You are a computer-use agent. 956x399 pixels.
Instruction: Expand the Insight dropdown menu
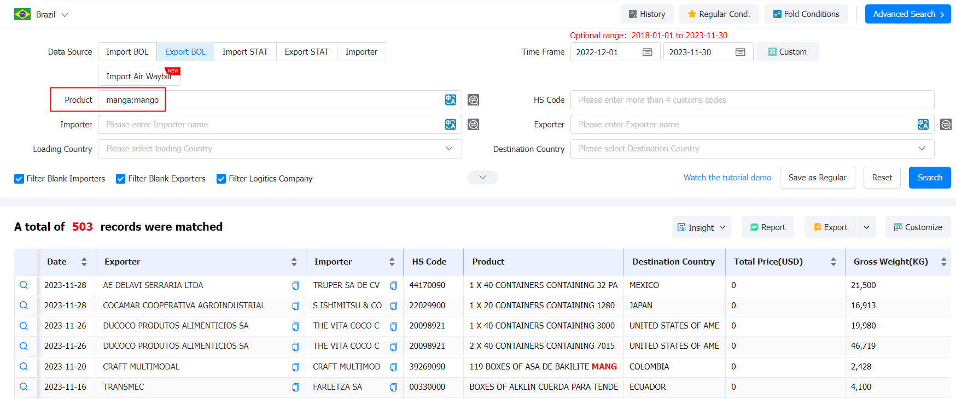click(702, 227)
